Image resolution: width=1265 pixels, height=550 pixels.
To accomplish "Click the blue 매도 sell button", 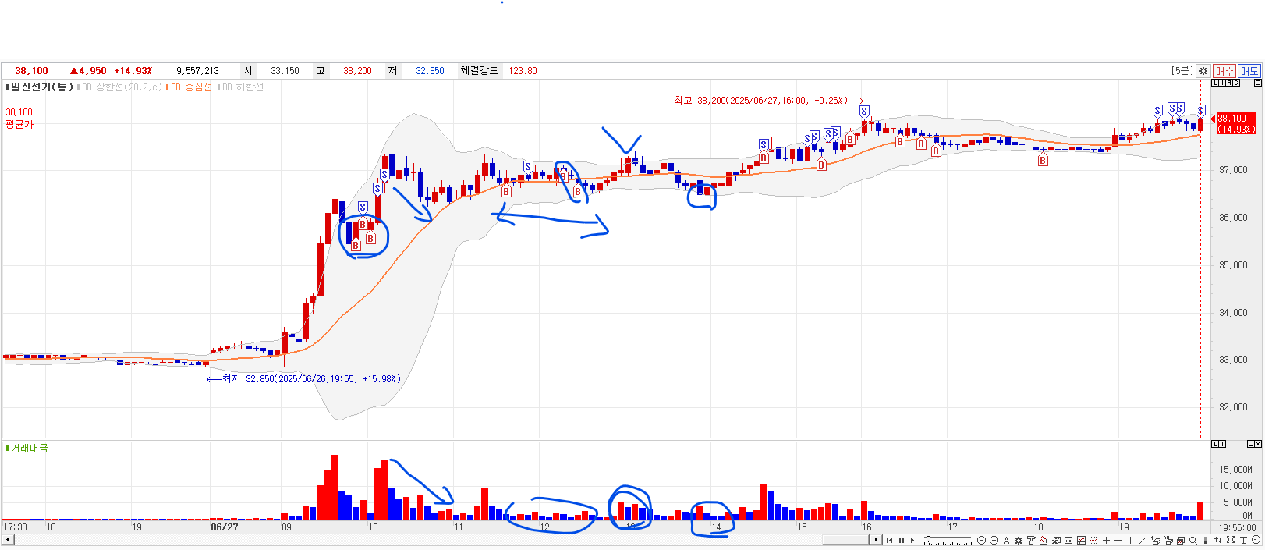I will 1249,70.
